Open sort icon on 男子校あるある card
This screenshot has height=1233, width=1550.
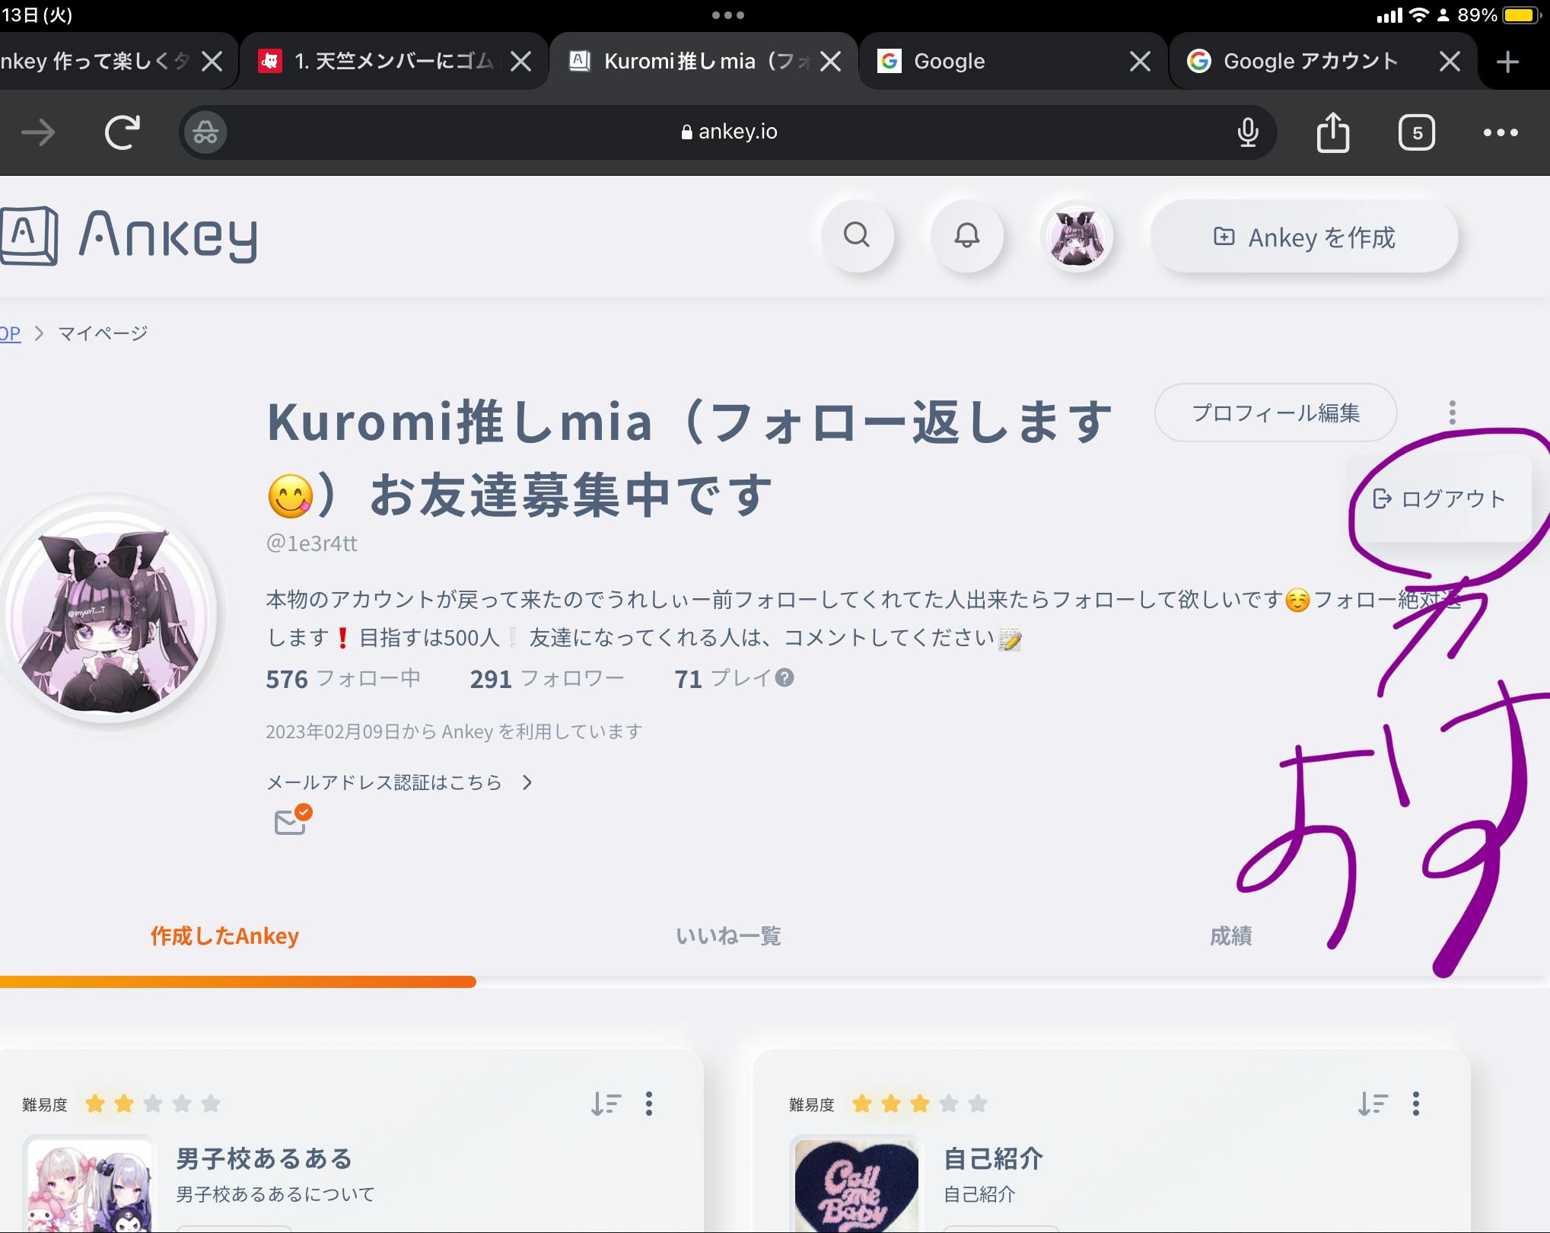(x=606, y=1103)
